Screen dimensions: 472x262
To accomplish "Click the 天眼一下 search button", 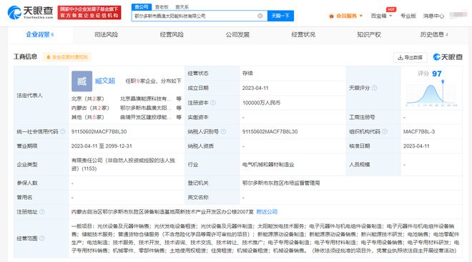I will coord(280,16).
